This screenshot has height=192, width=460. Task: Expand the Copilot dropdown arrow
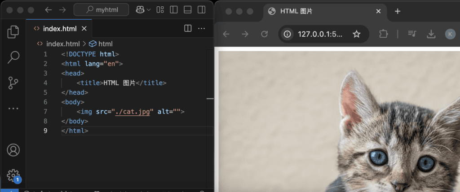pyautogui.click(x=148, y=10)
